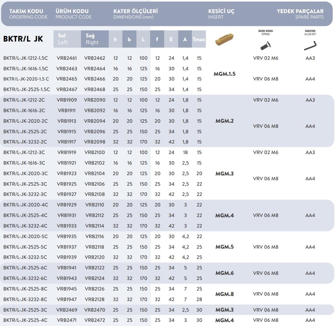This screenshot has width=335, height=326.
Task: Click the MGM.3 label beside VRB1923 row
Action: coord(224,174)
